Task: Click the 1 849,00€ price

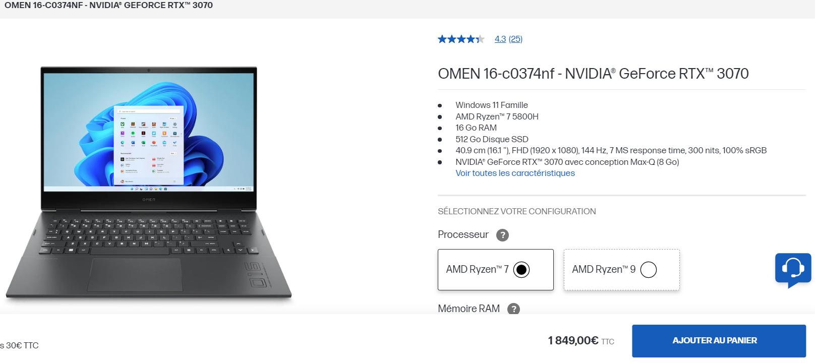Action: 573,341
